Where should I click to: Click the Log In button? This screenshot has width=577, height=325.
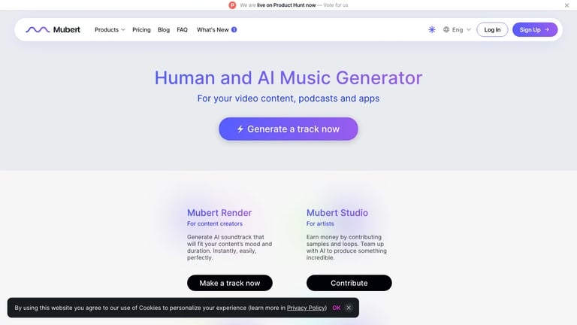[x=492, y=29]
